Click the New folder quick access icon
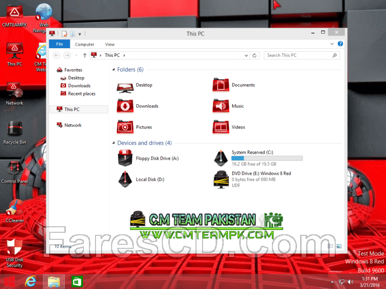 tap(72, 34)
